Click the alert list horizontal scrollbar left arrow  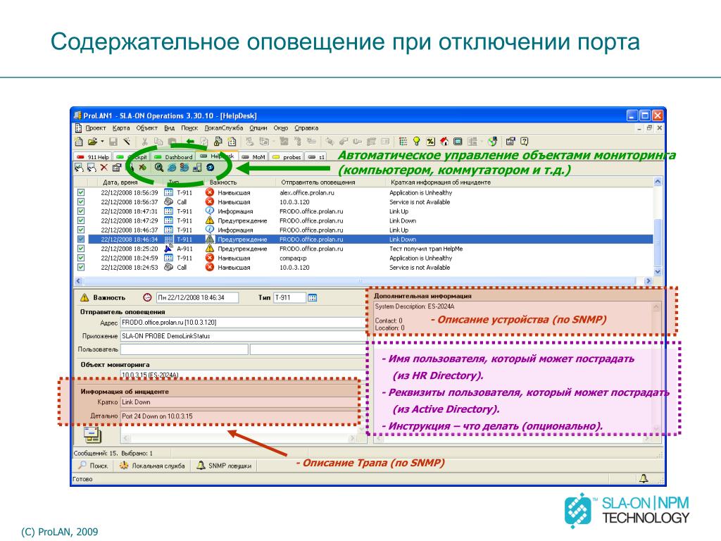pos(78,280)
